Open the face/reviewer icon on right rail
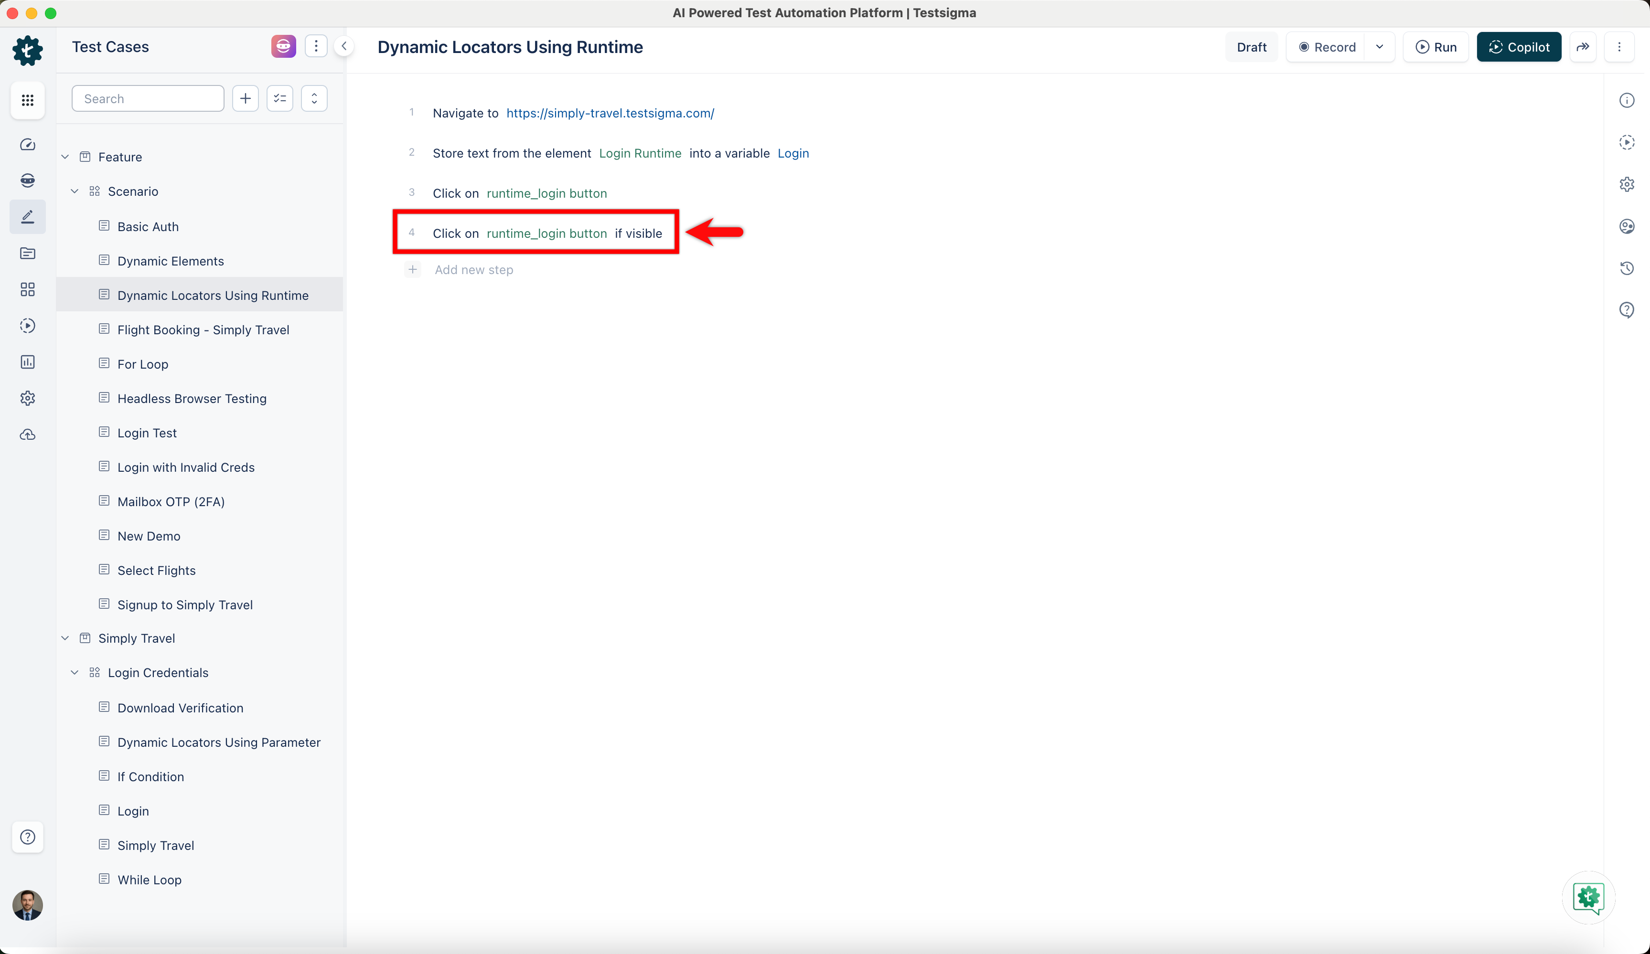 click(x=1627, y=226)
